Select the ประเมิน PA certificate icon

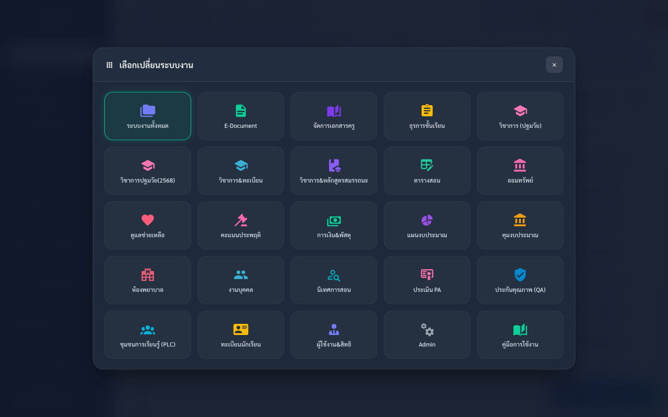coord(427,275)
